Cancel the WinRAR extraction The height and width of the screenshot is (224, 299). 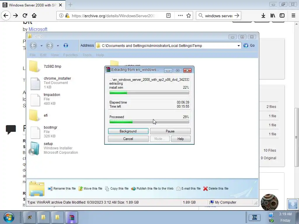[x=128, y=139]
